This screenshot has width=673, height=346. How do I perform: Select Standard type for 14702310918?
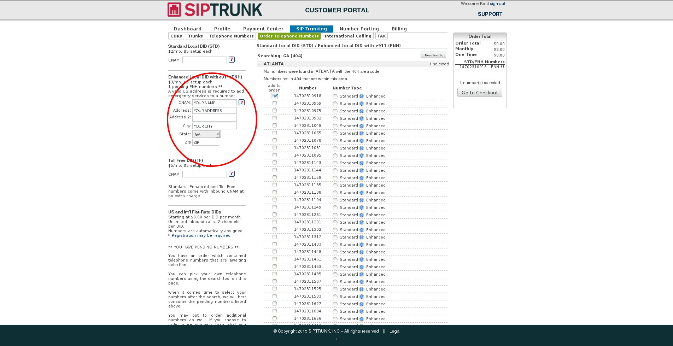coord(335,96)
